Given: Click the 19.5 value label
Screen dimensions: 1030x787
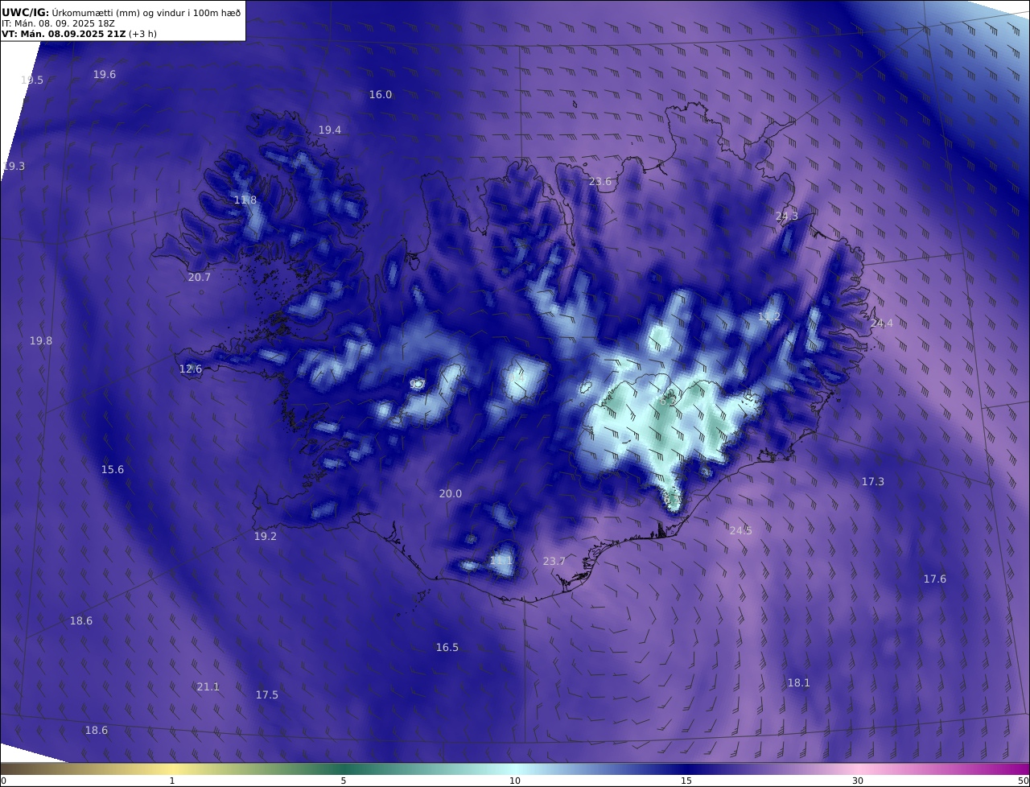Looking at the screenshot, I should click(x=32, y=80).
